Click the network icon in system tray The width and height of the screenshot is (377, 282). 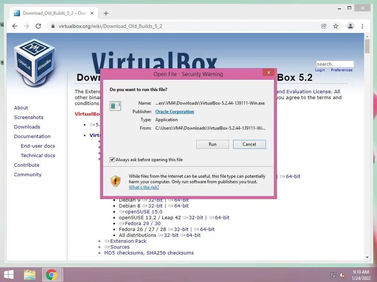(334, 275)
